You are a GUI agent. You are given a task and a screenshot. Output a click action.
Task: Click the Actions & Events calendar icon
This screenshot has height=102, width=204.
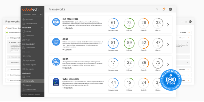pyautogui.click(x=24, y=24)
